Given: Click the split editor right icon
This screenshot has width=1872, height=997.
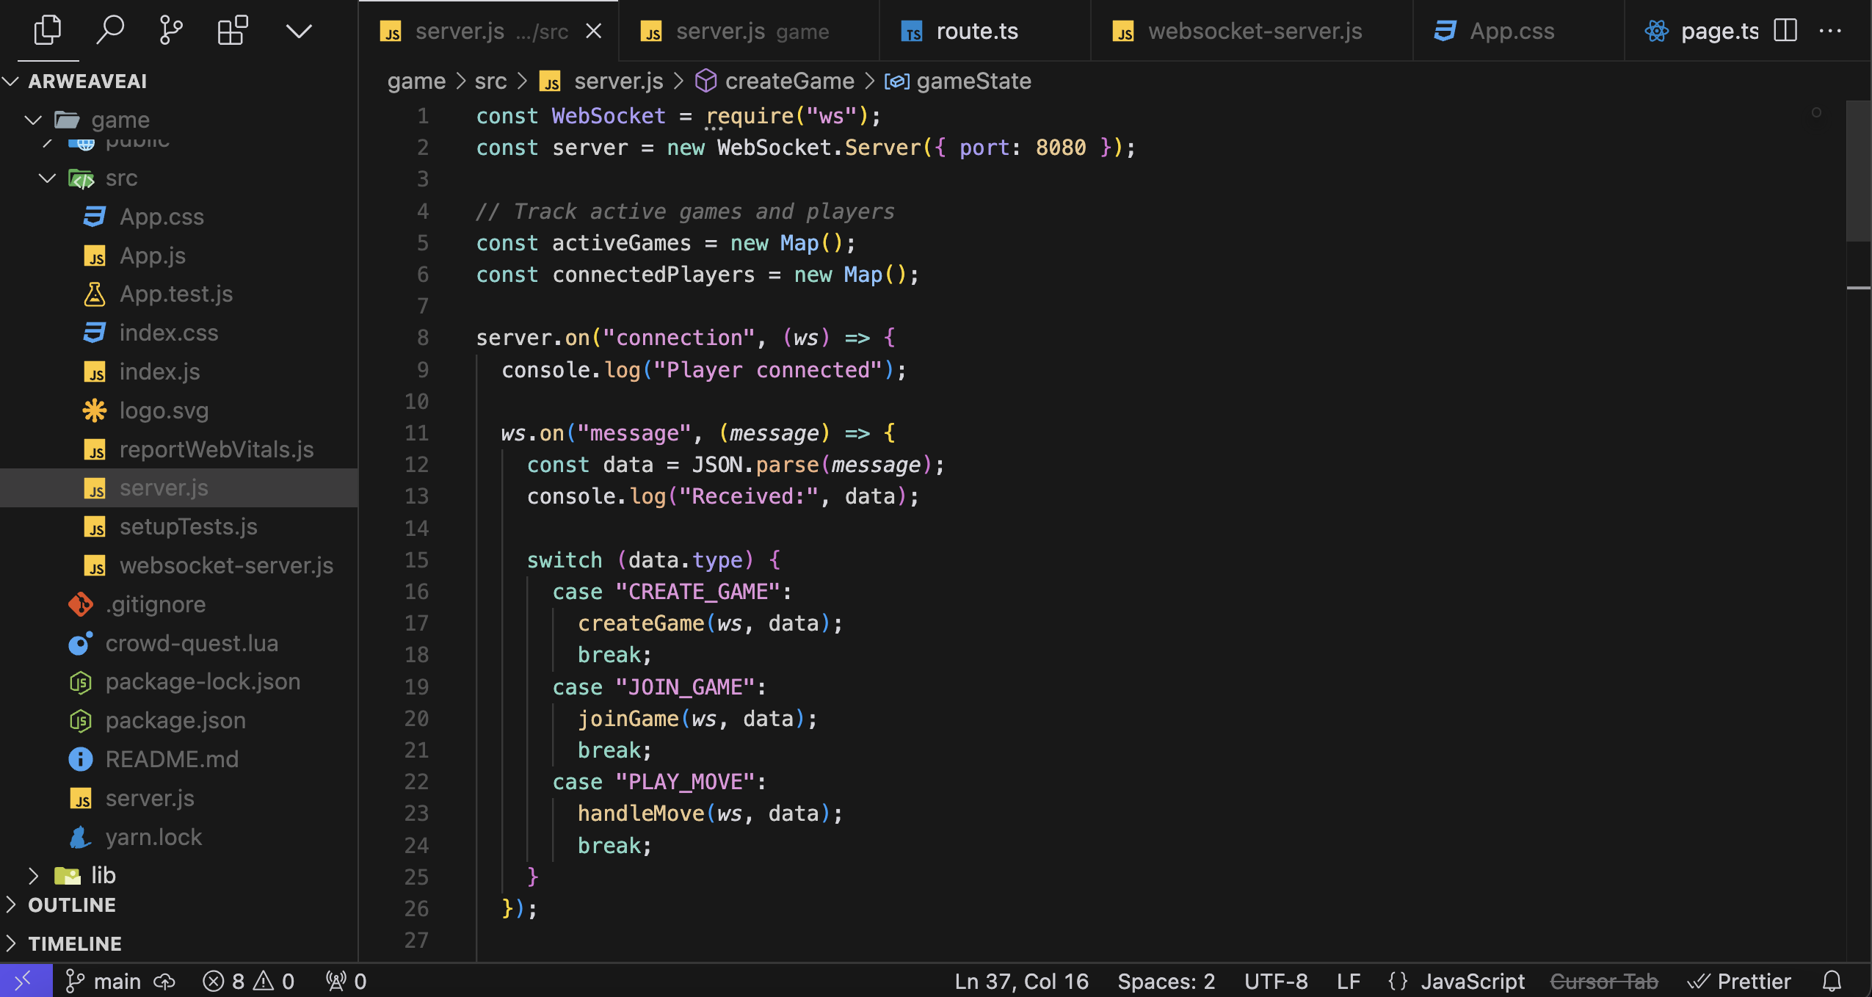Looking at the screenshot, I should pyautogui.click(x=1785, y=31).
